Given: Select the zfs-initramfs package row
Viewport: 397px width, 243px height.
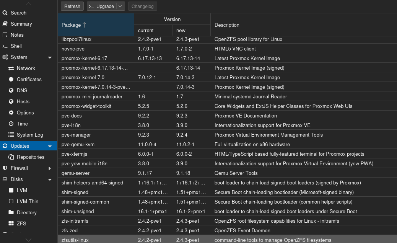Looking at the screenshot, I should click(227, 221).
